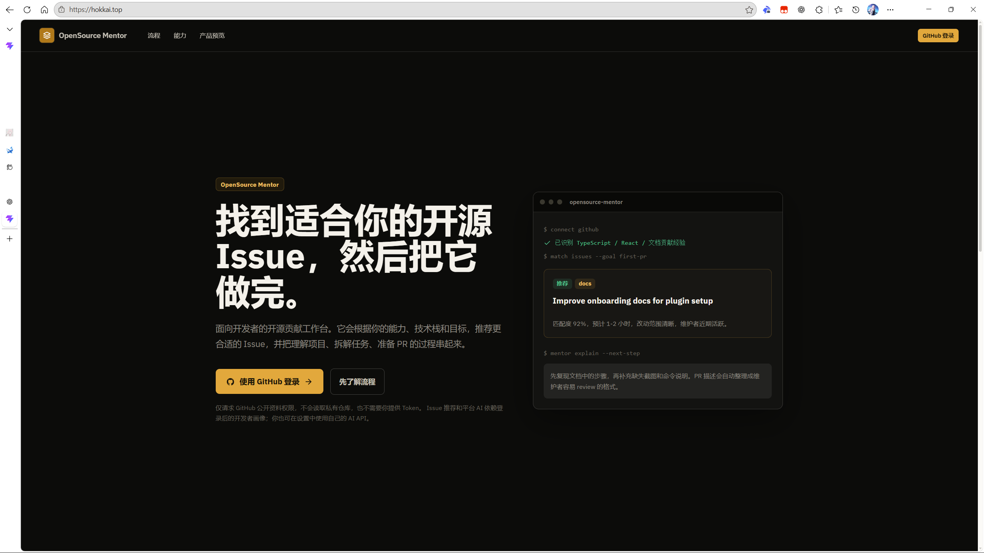Click the 先复现文档中的步骤 explanation box

[658, 381]
